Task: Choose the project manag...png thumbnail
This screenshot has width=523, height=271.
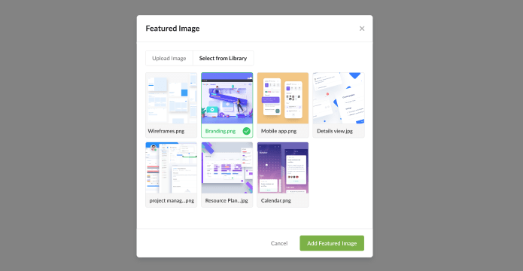Action: 171,168
